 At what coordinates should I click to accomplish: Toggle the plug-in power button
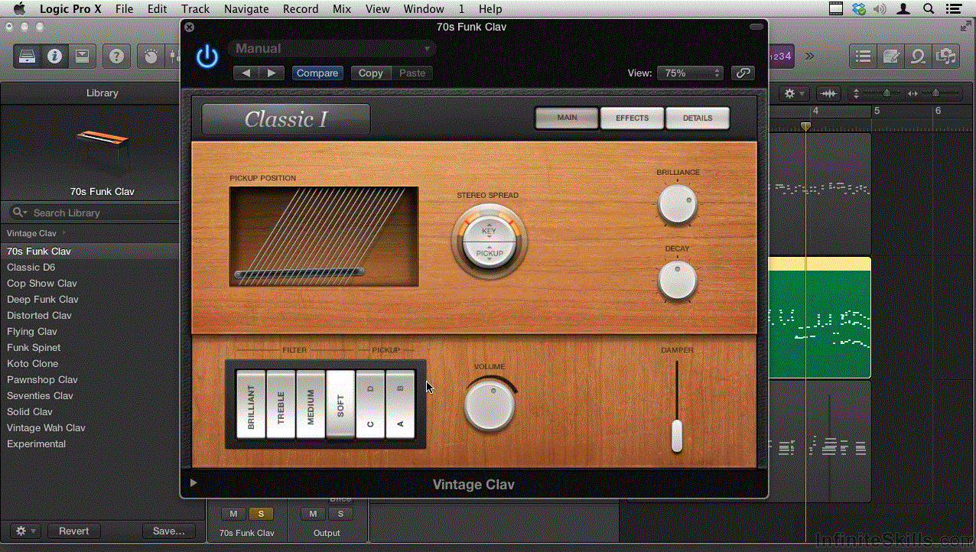(207, 57)
